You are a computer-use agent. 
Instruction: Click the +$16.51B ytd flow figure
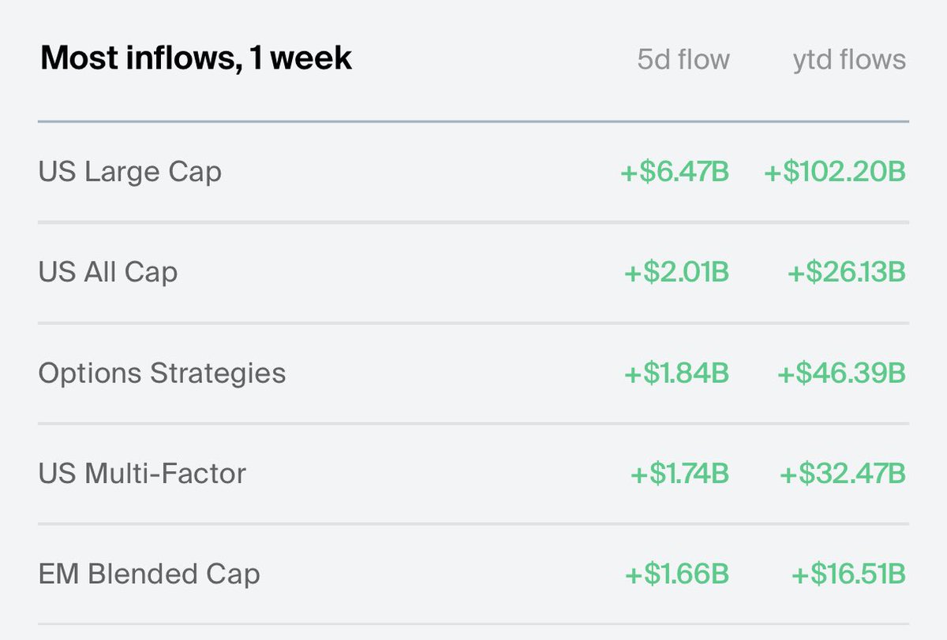[x=848, y=575]
